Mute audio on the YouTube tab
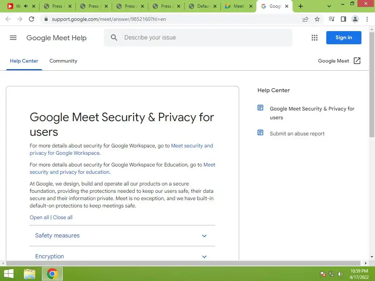Image resolution: width=375 pixels, height=281 pixels. click(26, 6)
